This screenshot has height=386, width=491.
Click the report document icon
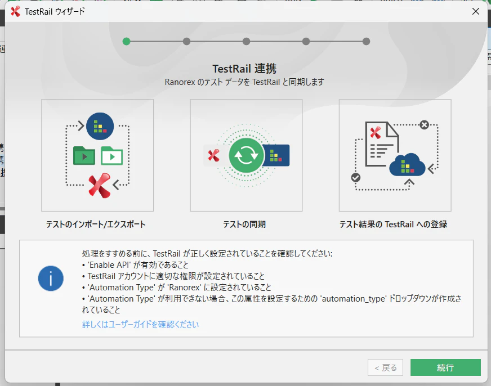382,144
